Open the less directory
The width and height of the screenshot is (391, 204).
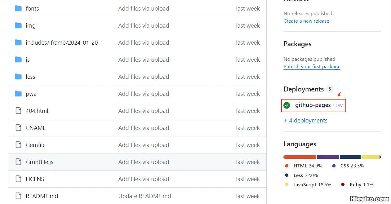30,77
